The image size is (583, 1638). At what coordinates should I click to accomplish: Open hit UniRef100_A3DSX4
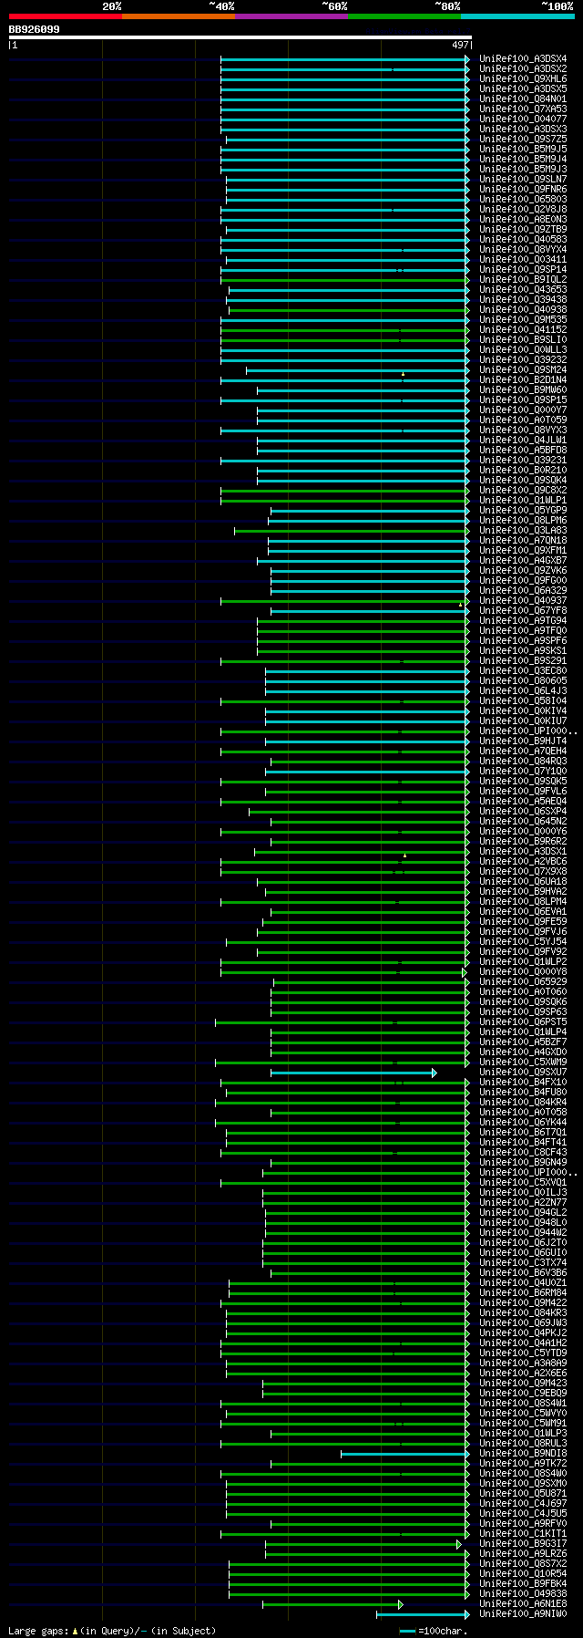tap(523, 58)
